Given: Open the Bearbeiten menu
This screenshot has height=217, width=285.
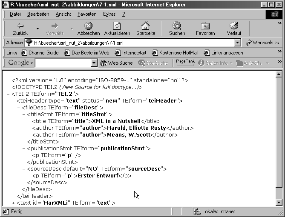Looking at the screenshot, I should tap(38, 14).
